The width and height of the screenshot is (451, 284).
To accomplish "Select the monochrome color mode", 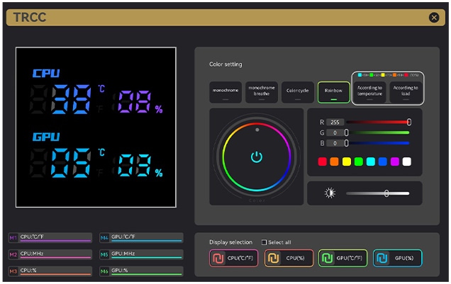I will point(225,92).
